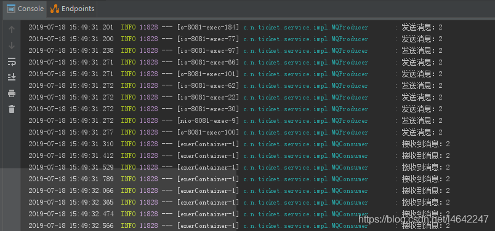Click MQConsumer logger in the 15:49:31.310 row

click(x=306, y=144)
